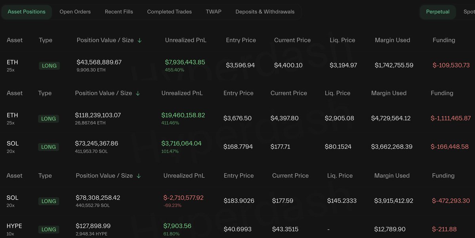Select the SOL position with $3,716,064.04 PnL

click(x=238, y=147)
